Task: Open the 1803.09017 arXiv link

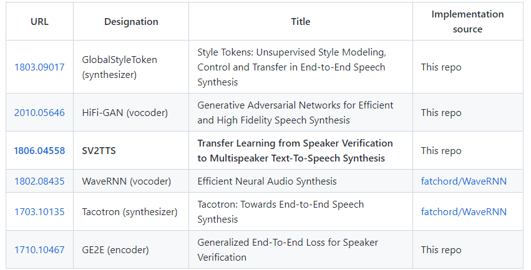Action: point(39,67)
